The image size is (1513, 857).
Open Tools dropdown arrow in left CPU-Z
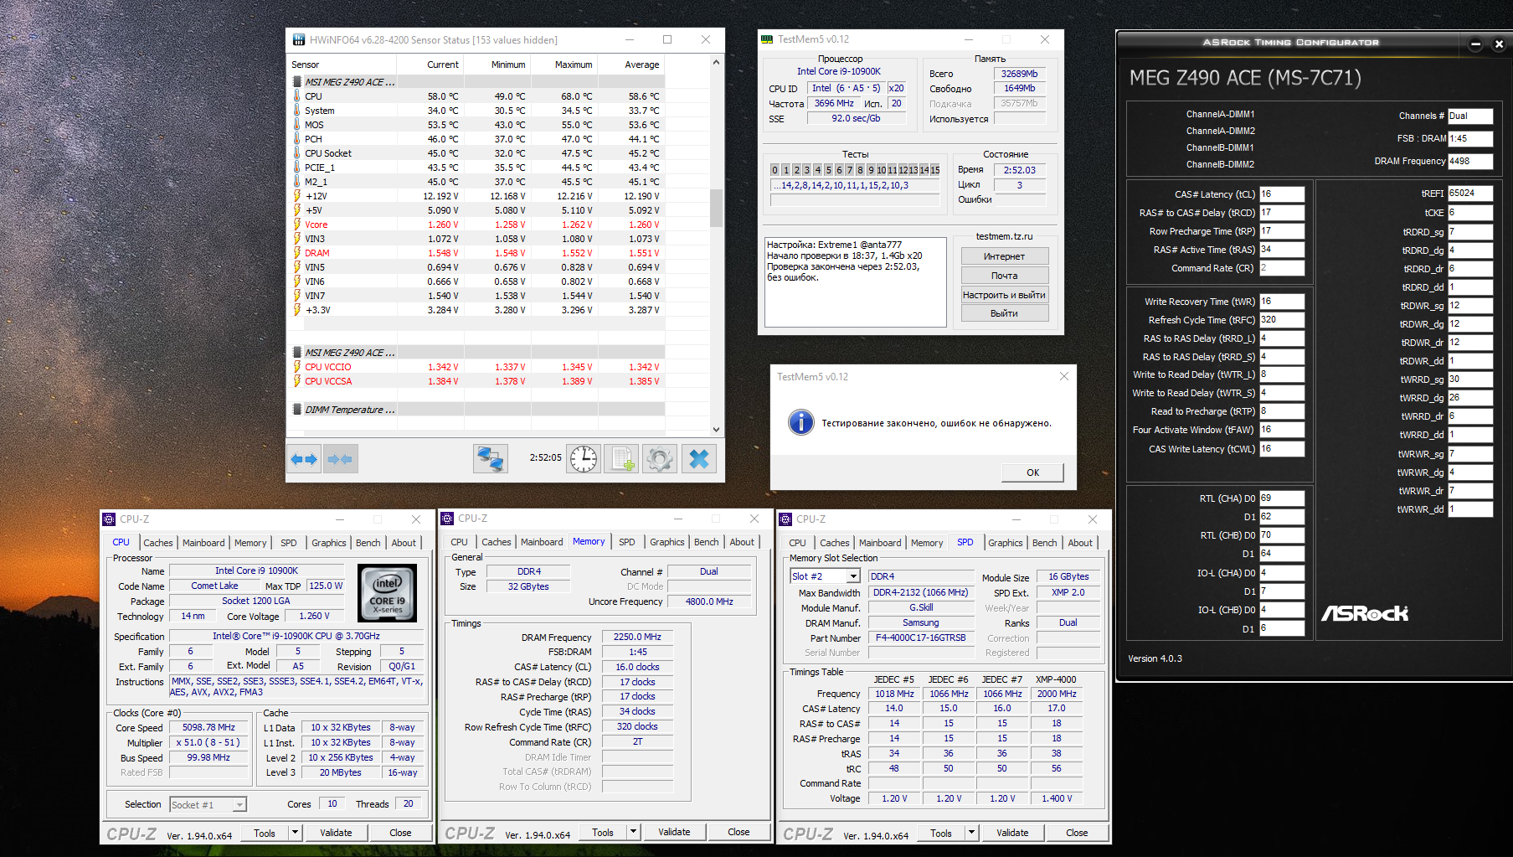tap(295, 833)
